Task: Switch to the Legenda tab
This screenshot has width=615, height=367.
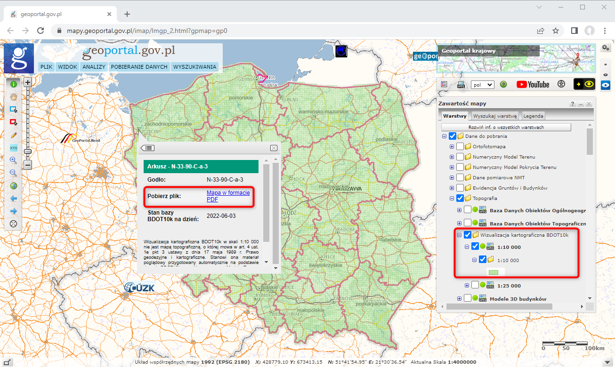Action: tap(533, 116)
